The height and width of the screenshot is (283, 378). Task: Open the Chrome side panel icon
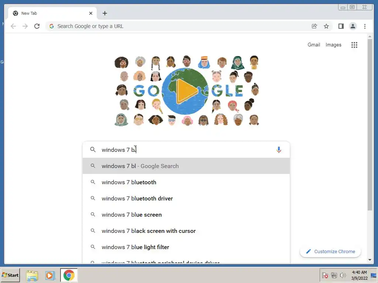click(341, 26)
